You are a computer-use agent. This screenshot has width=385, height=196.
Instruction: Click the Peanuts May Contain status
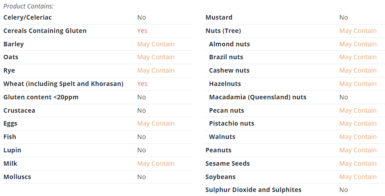pos(358,150)
